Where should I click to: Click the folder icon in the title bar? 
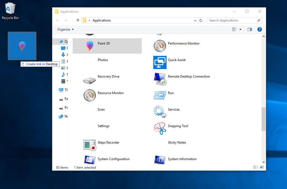pos(57,11)
